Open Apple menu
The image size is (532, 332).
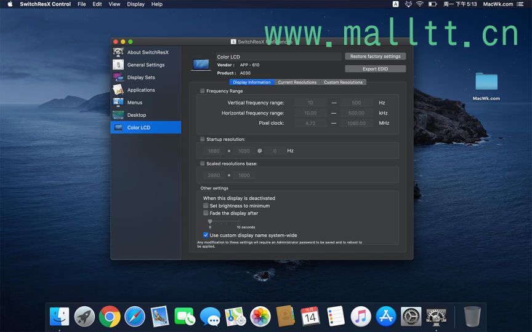click(x=10, y=4)
